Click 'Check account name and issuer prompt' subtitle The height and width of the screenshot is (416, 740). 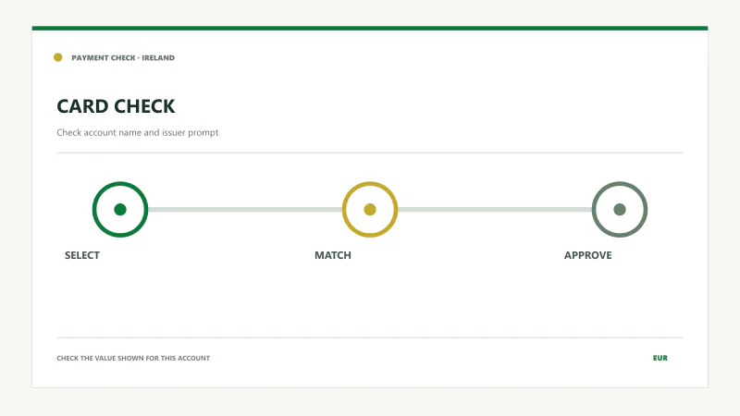[x=137, y=132]
